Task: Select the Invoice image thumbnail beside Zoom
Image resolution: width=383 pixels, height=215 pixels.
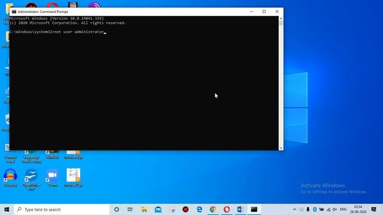Action: tap(74, 175)
